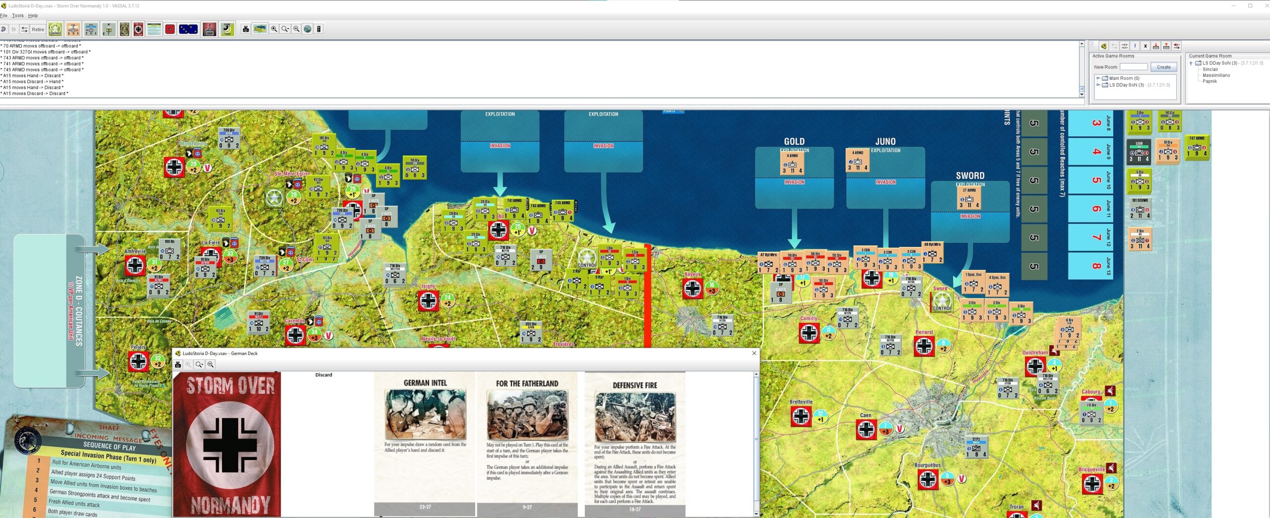Image resolution: width=1270 pixels, height=518 pixels.
Task: Open the Help menu
Action: 33,15
